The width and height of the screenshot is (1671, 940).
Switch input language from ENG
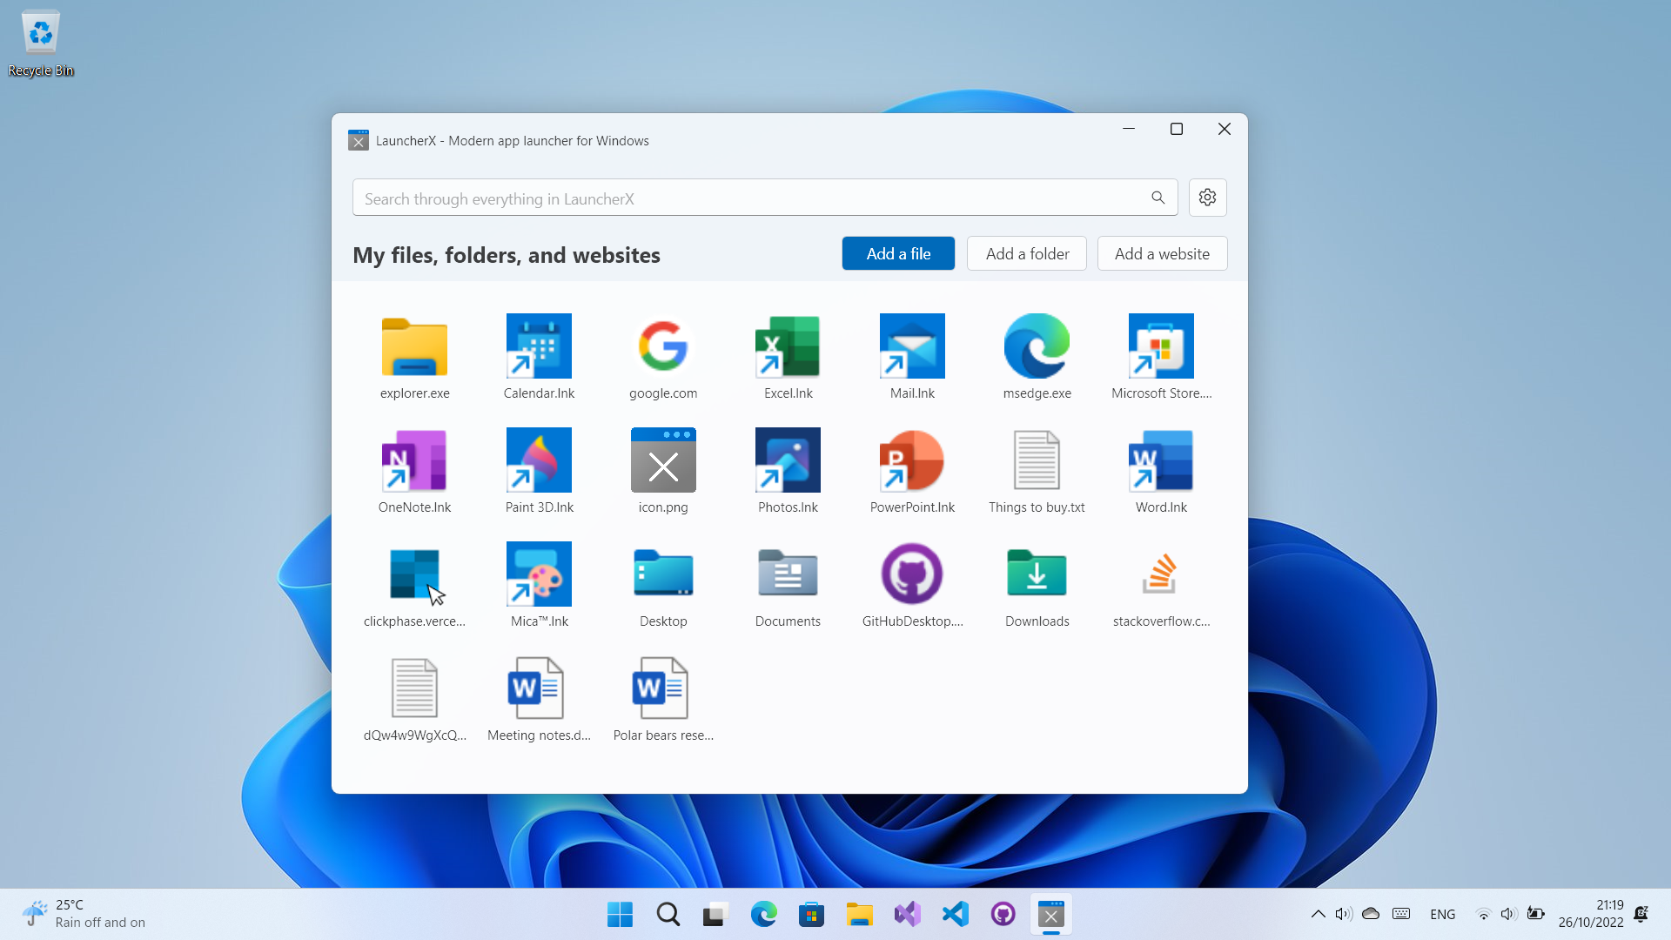coord(1442,914)
